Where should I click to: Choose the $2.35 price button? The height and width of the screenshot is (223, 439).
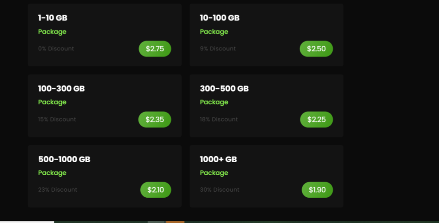tap(155, 119)
